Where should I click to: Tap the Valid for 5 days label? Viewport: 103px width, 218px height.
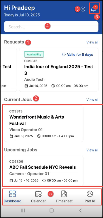pos(78,55)
